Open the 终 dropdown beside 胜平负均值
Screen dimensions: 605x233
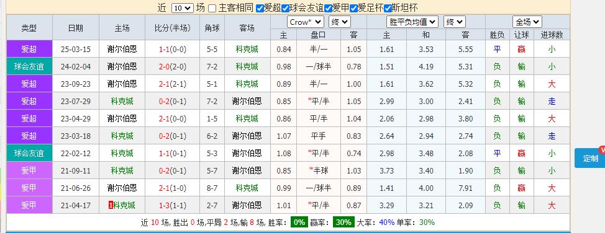pos(455,22)
